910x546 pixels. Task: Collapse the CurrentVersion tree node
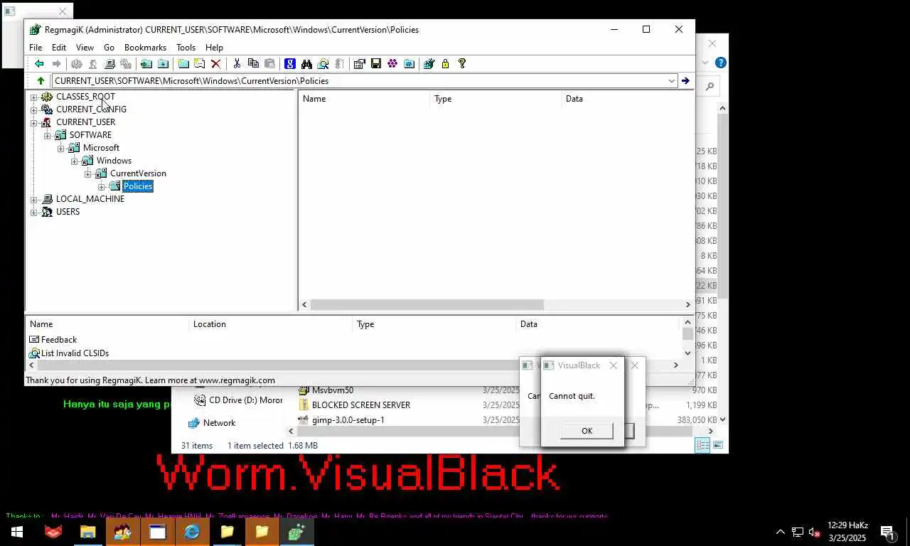[87, 173]
